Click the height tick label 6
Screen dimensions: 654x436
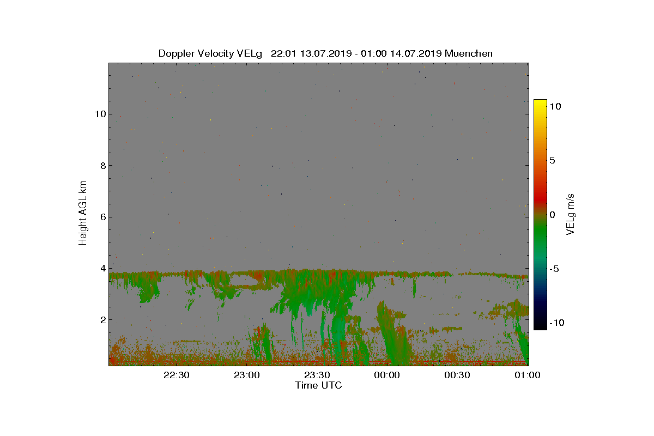point(102,217)
